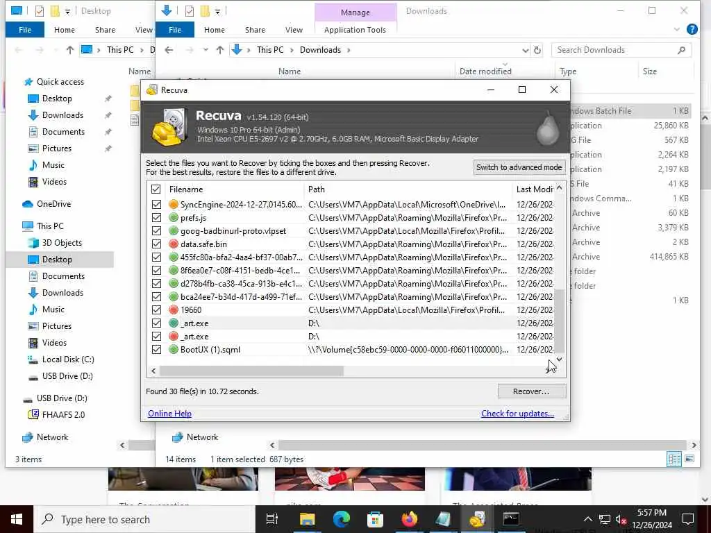Screen dimensions: 711x533
Task: Uncheck the 19660 file checkbox
Action: [x=156, y=310]
